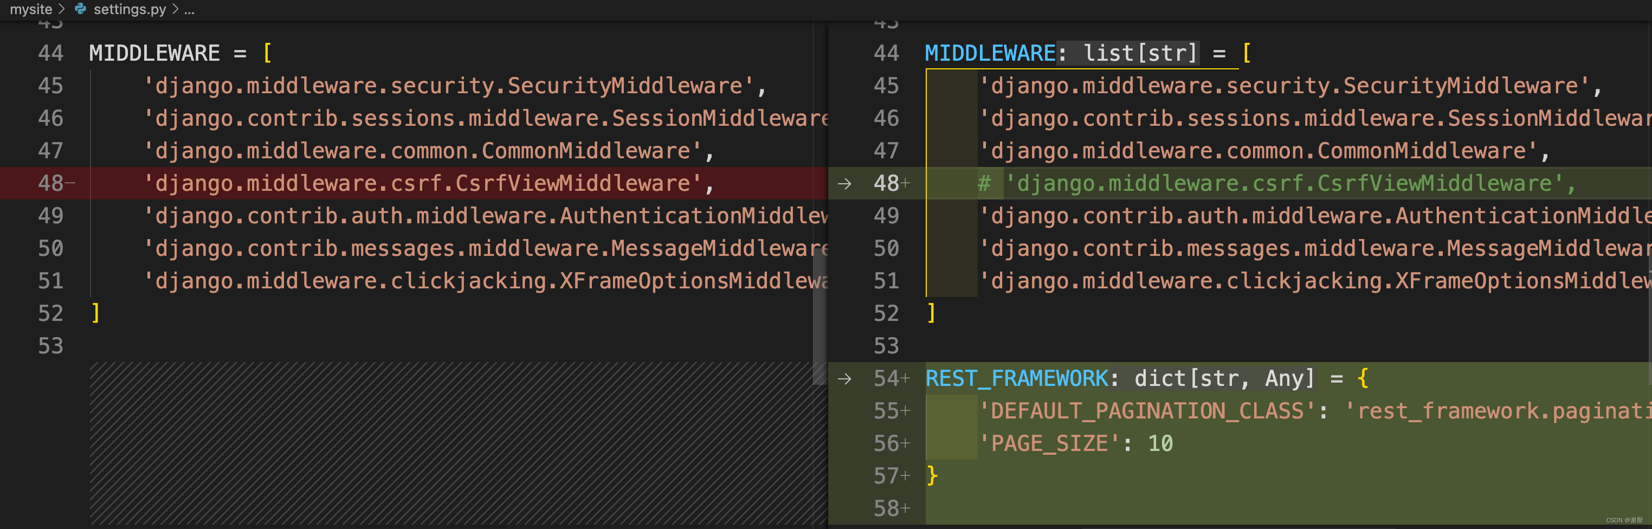Click closing bracket on left line 52
This screenshot has height=529, width=1652.
(x=95, y=314)
